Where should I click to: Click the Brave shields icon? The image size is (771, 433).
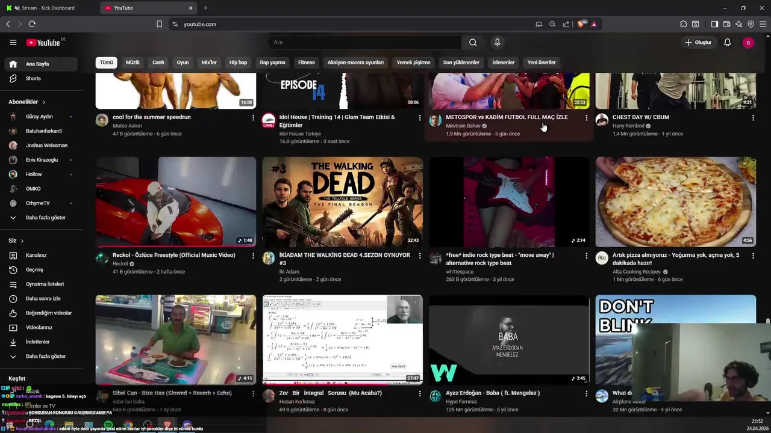581,24
